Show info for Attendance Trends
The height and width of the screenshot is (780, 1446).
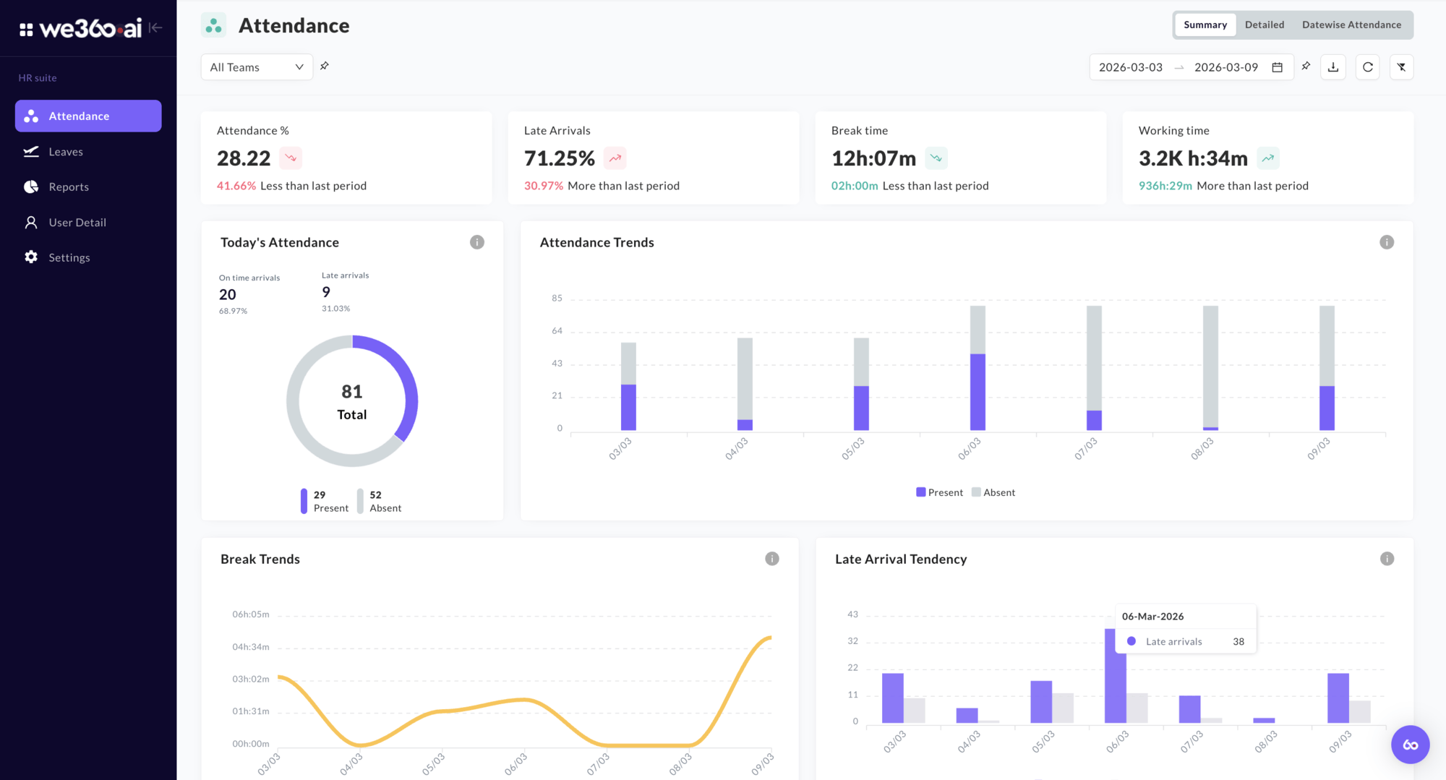pyautogui.click(x=1387, y=242)
